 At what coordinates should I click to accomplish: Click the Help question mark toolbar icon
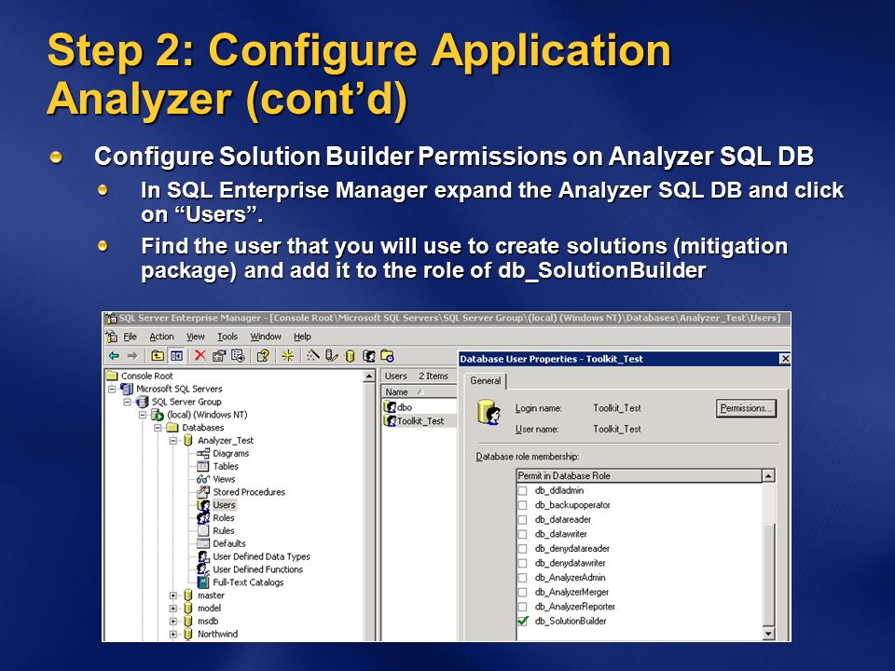(x=263, y=356)
